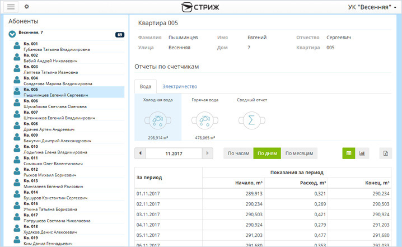Open subscriber Губанова Татьяна Владимировна

(x=57, y=49)
